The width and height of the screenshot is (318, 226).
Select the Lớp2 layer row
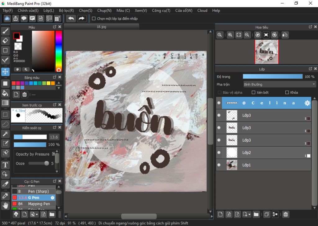[264, 153]
